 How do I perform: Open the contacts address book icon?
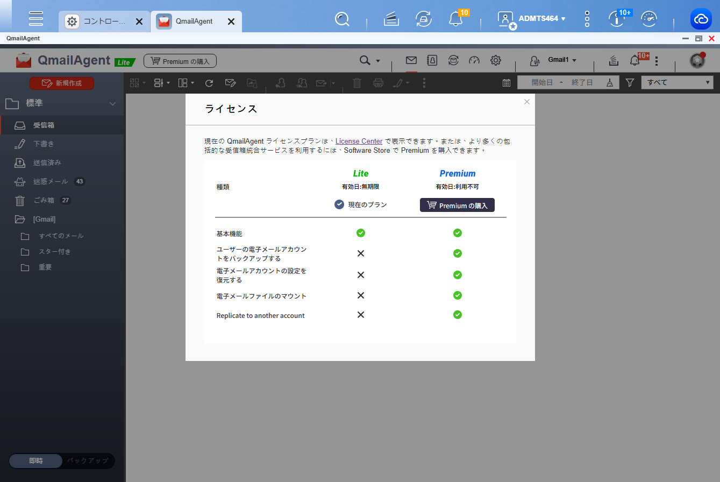431,60
